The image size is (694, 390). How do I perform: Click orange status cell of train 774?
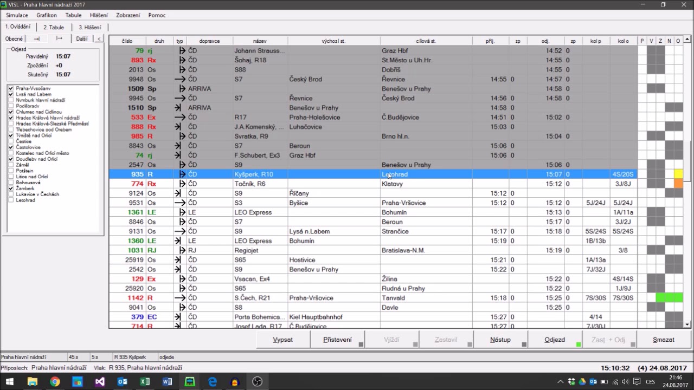678,184
